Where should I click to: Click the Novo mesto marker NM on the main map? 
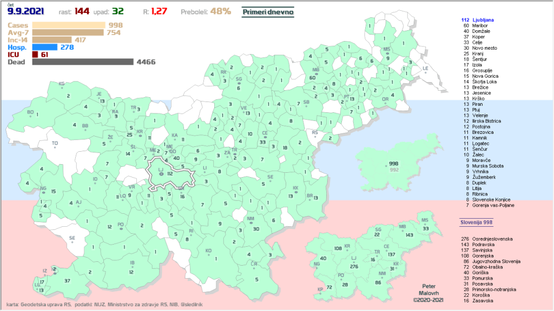coord(250,219)
